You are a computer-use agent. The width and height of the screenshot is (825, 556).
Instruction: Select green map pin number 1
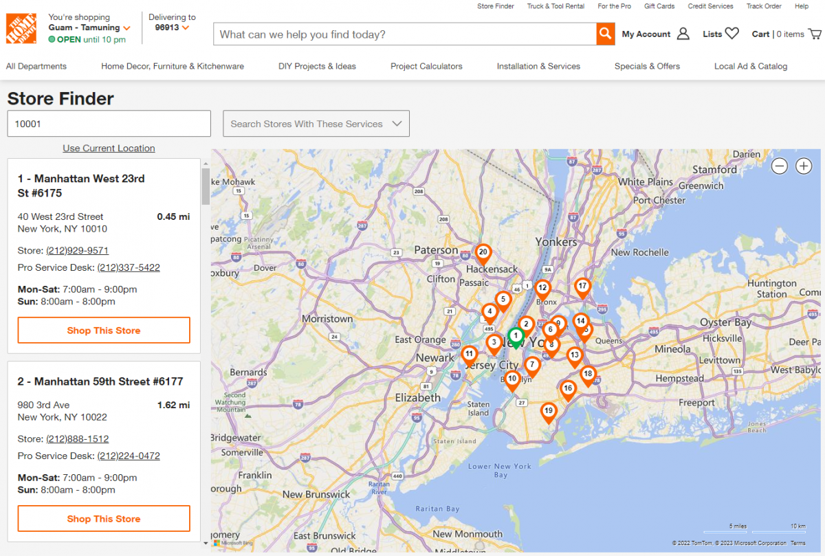[516, 337]
